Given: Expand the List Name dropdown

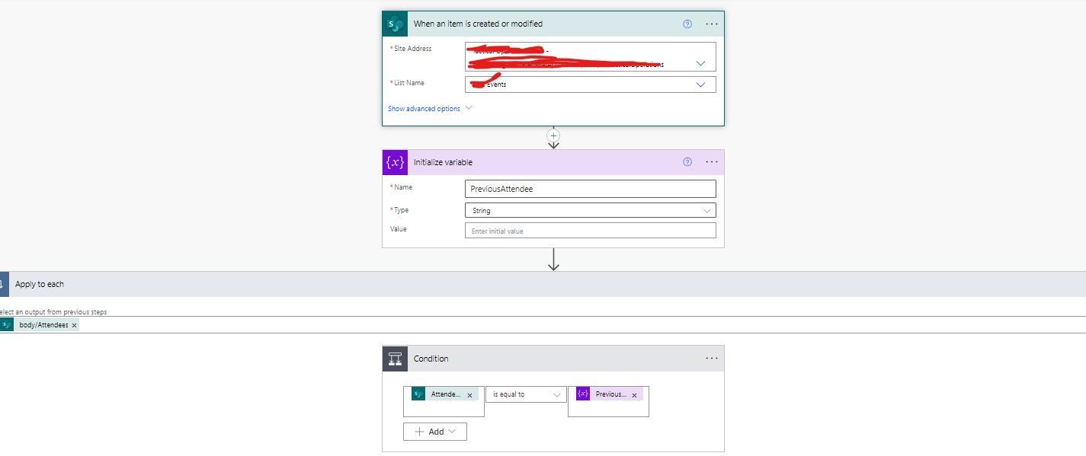Looking at the screenshot, I should click(700, 85).
